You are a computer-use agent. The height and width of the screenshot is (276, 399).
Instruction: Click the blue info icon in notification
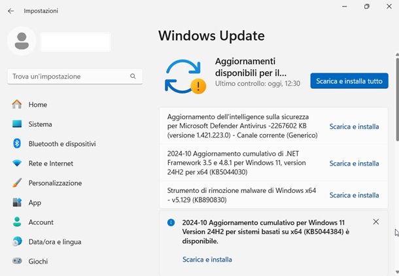pos(171,222)
